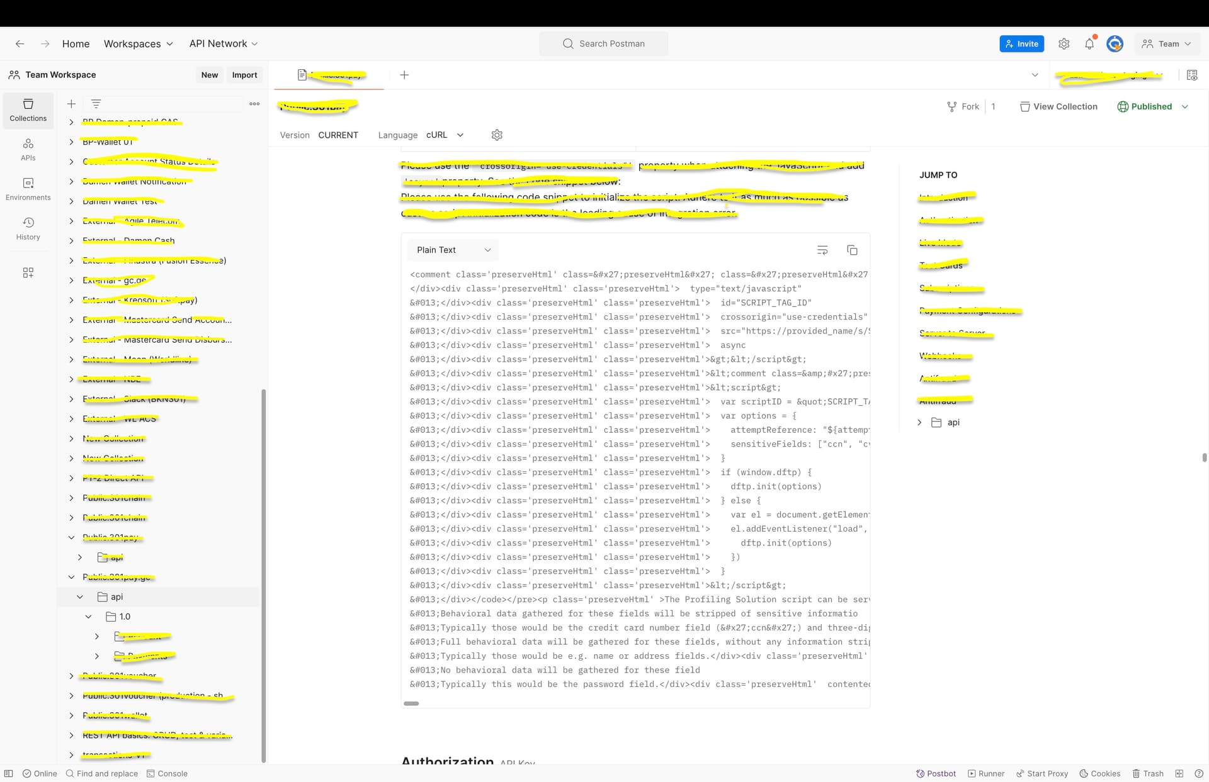1209x782 pixels.
Task: Open collections options three-dot menu
Action: 254,104
